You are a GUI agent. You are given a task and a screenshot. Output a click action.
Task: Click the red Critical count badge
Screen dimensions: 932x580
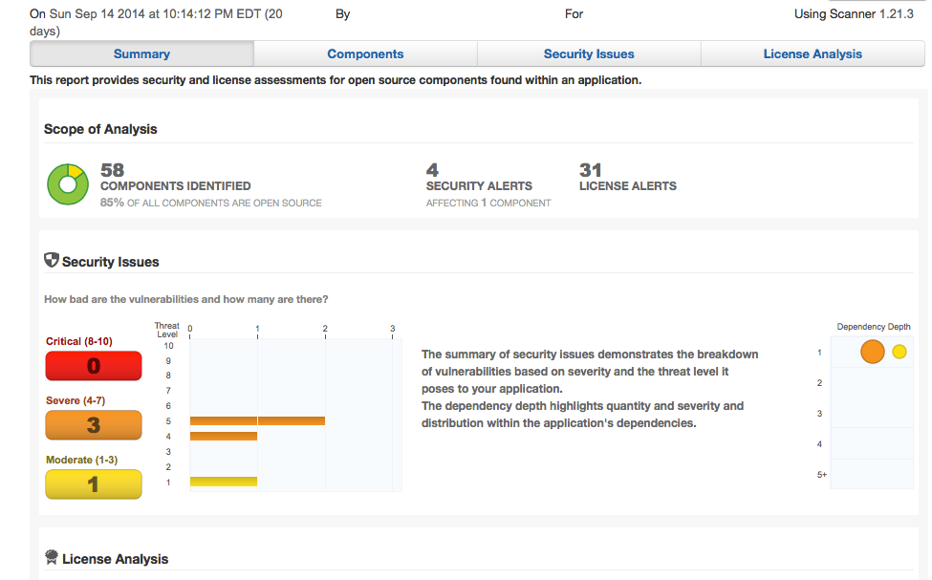point(94,366)
